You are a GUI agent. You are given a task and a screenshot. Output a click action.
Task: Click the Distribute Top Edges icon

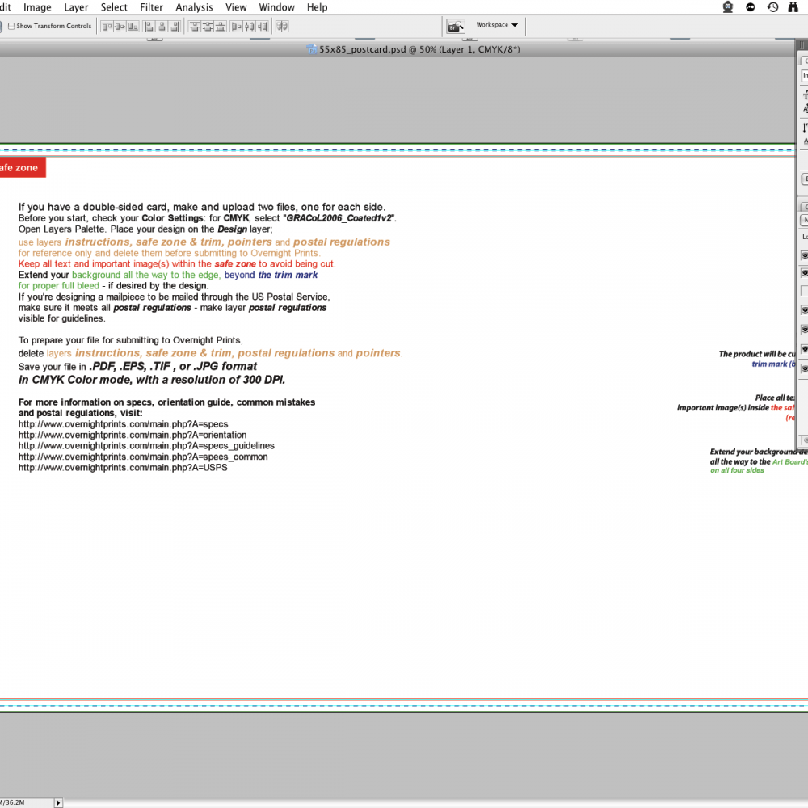pos(195,26)
